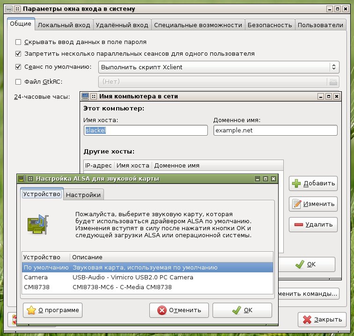Click the partially hidden 'менить команды...' button
The height and width of the screenshot is (336, 354).
(309, 294)
